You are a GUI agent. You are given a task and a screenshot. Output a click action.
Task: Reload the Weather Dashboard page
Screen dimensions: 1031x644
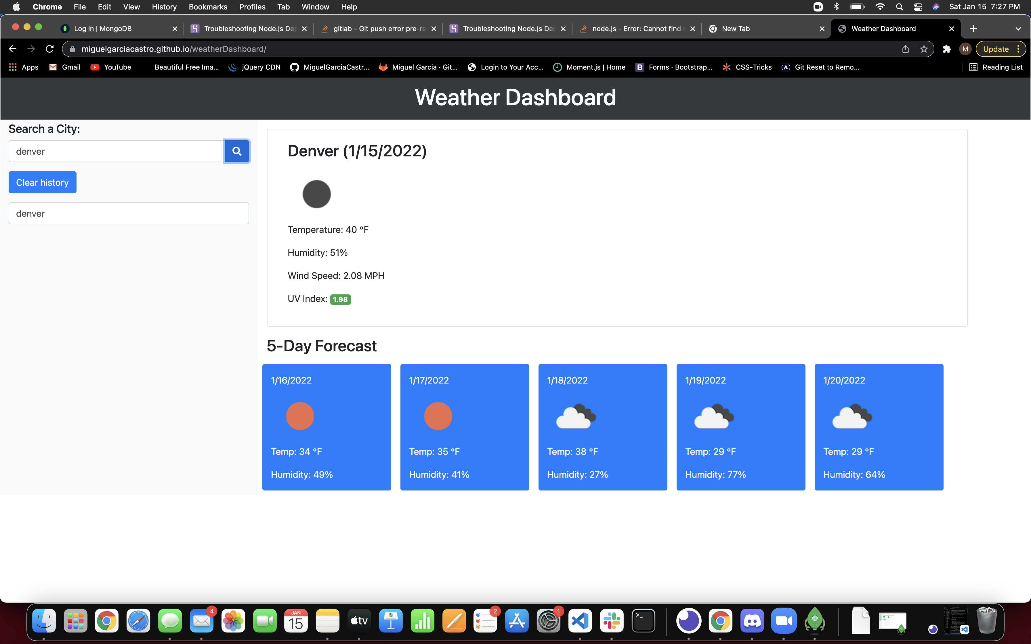pyautogui.click(x=49, y=49)
